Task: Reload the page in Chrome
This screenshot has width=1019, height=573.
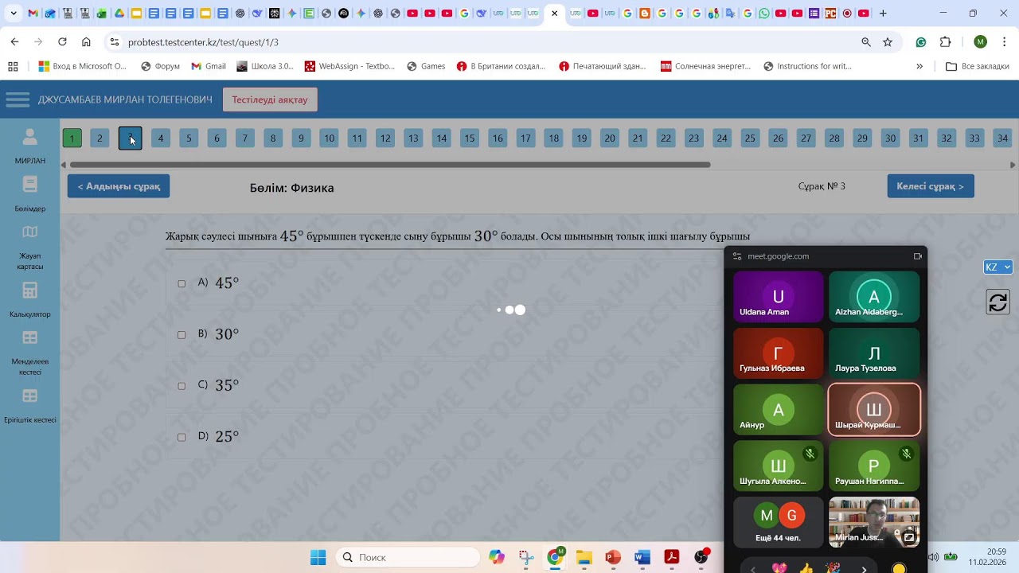Action: coord(62,42)
